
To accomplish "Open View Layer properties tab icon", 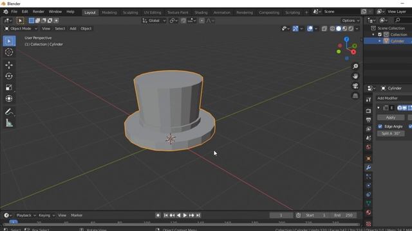I will pyautogui.click(x=368, y=129).
